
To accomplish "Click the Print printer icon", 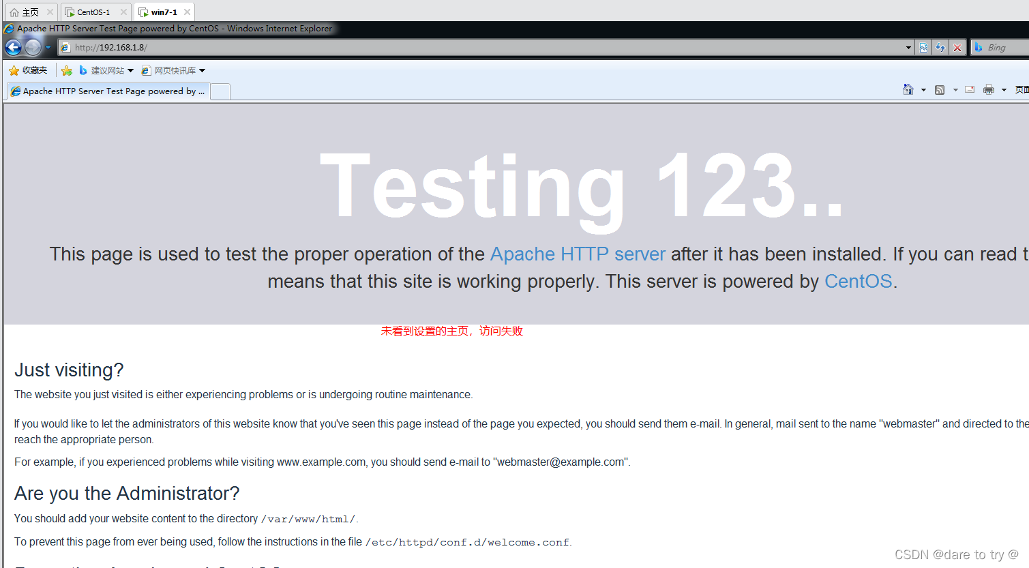I will click(989, 89).
